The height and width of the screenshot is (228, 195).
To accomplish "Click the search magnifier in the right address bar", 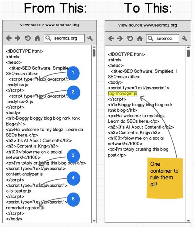I will click(151, 38).
